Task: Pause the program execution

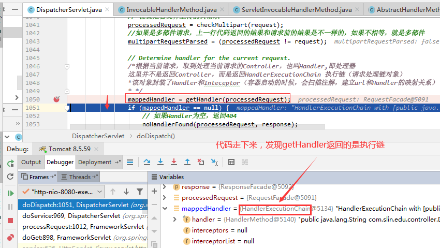Action: 10,207
